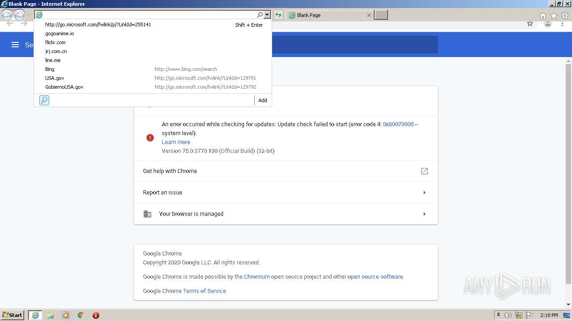The width and height of the screenshot is (572, 321).
Task: Click the Internet Explorer Home icon
Action: [543, 16]
